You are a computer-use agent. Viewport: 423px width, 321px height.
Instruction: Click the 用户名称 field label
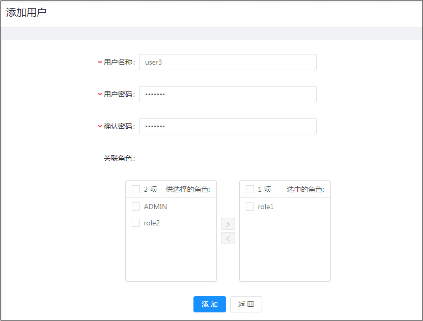click(119, 62)
